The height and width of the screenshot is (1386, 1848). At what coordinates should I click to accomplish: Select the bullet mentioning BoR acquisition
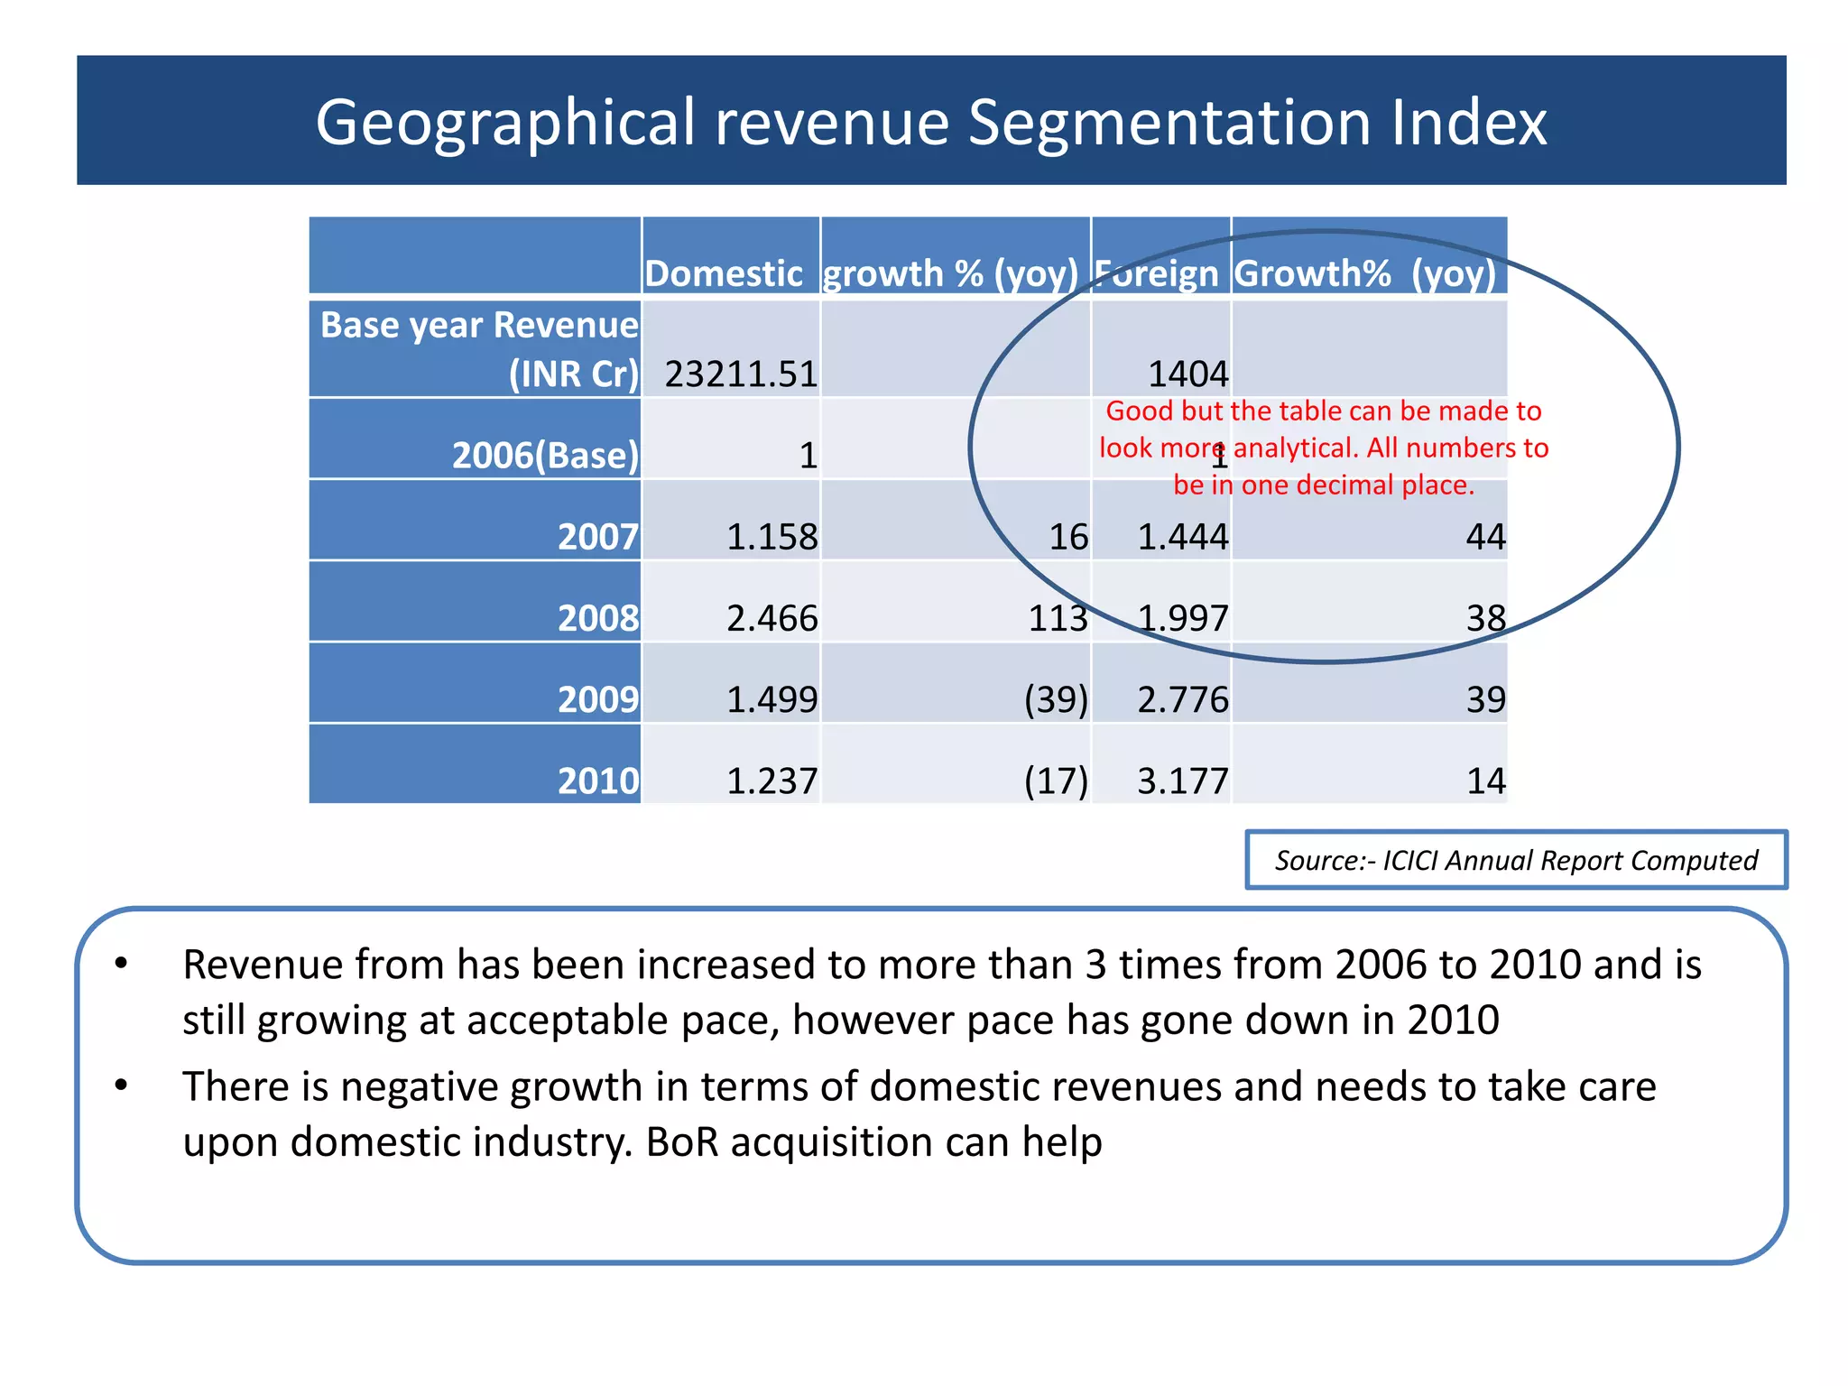pos(919,1113)
